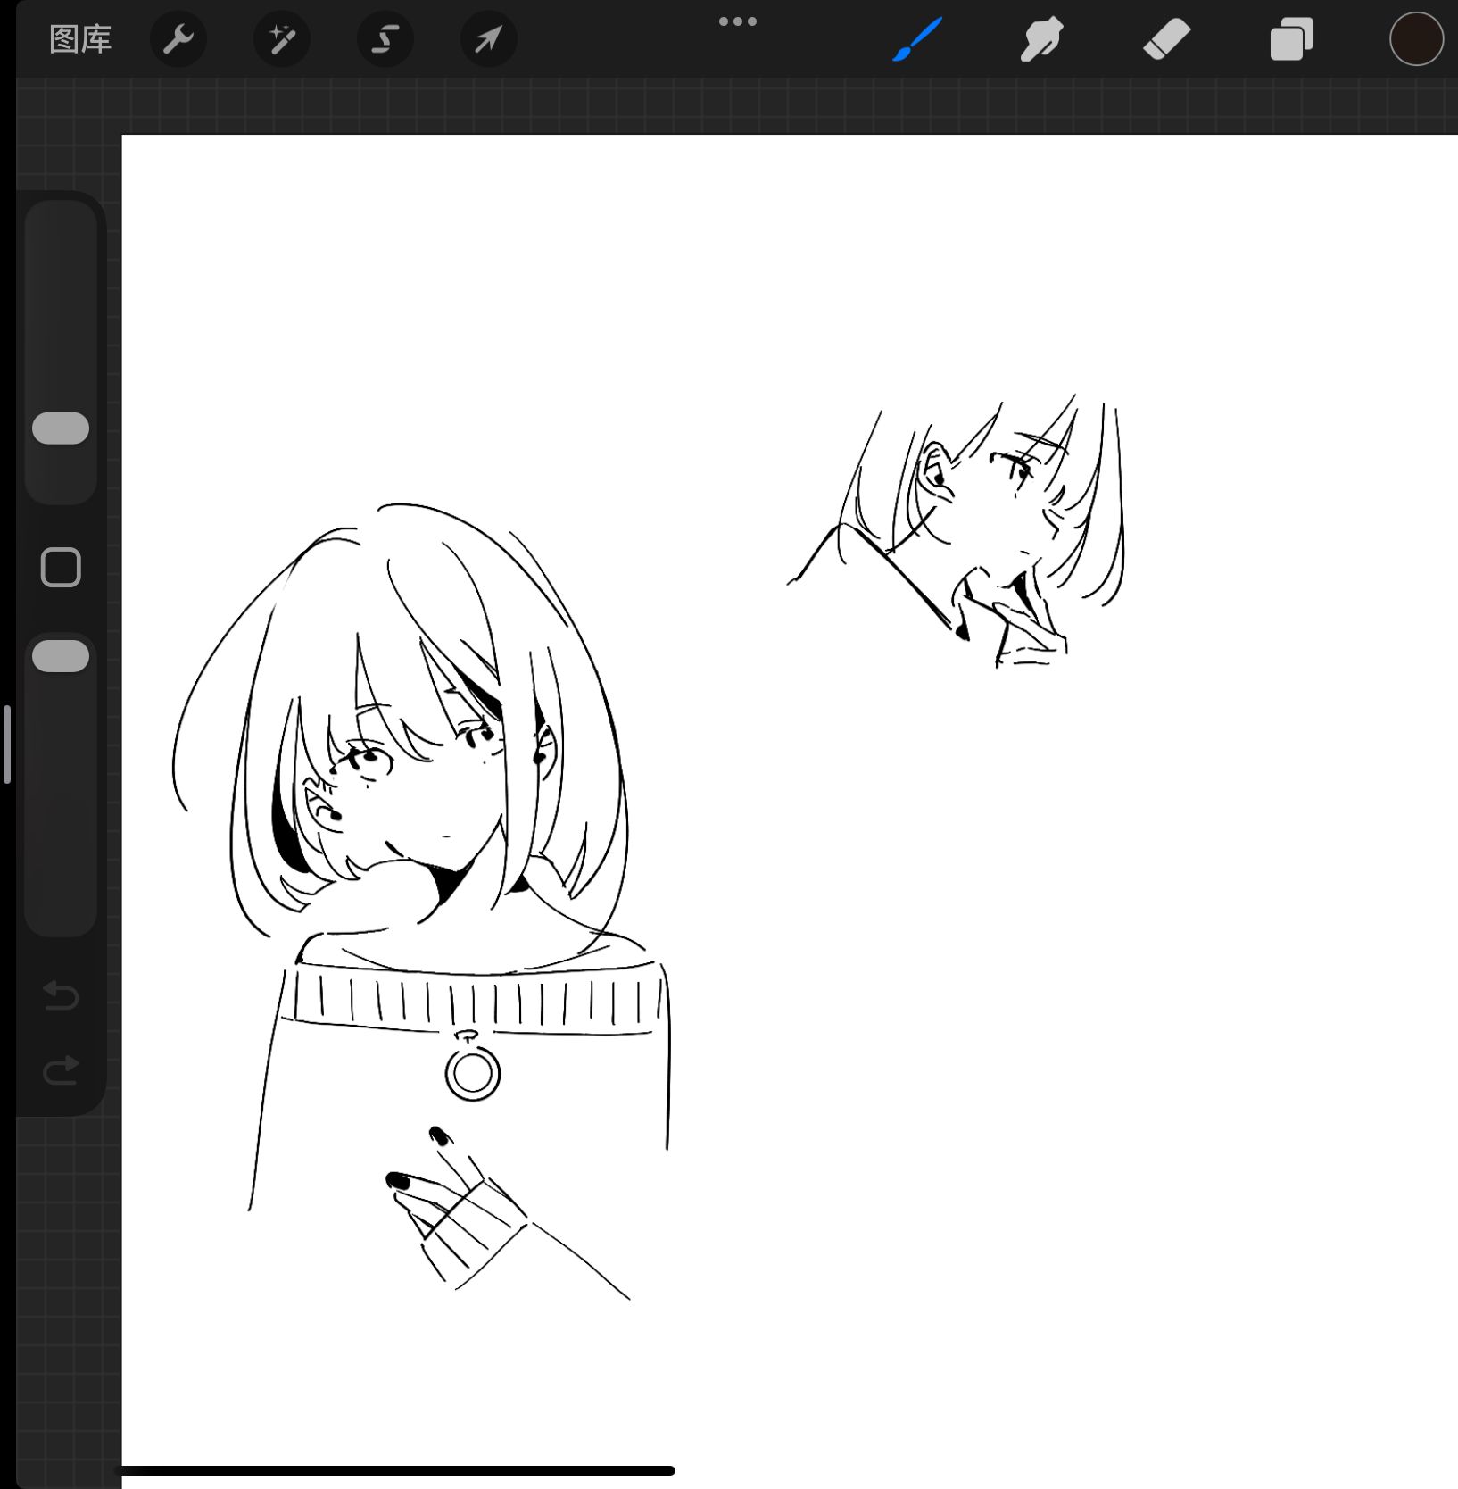Select the blue Brush tool
The image size is (1458, 1489).
(917, 39)
